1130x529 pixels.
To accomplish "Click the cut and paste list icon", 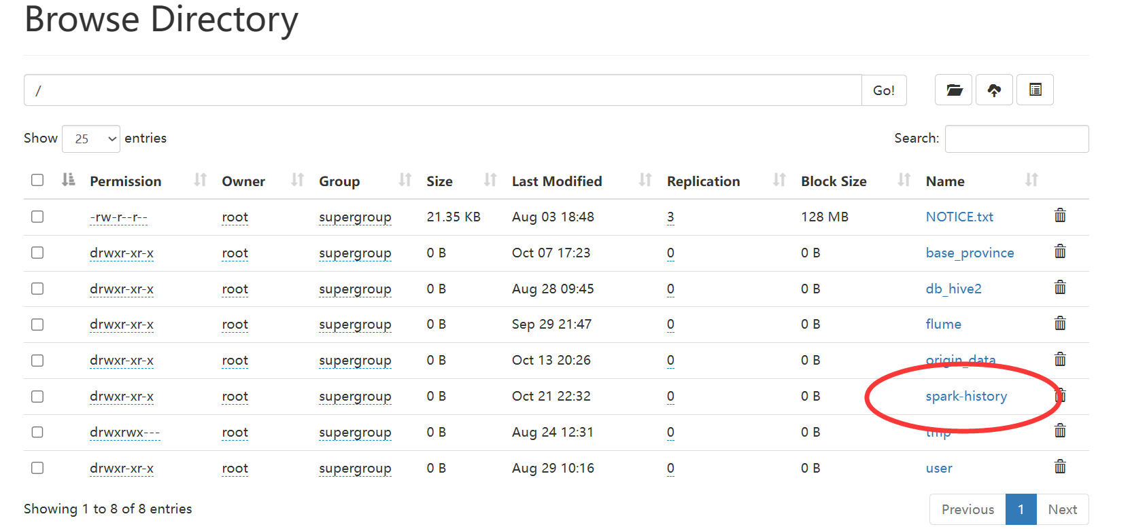I will tap(1035, 90).
